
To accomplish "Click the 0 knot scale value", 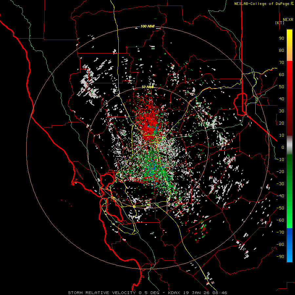I will click(283, 147).
